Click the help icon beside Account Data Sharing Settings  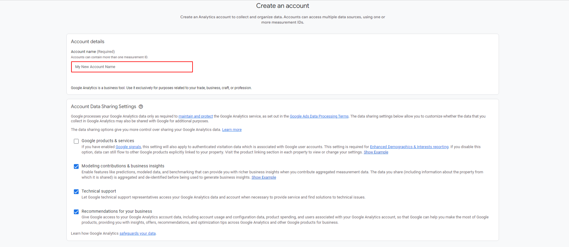tap(141, 107)
